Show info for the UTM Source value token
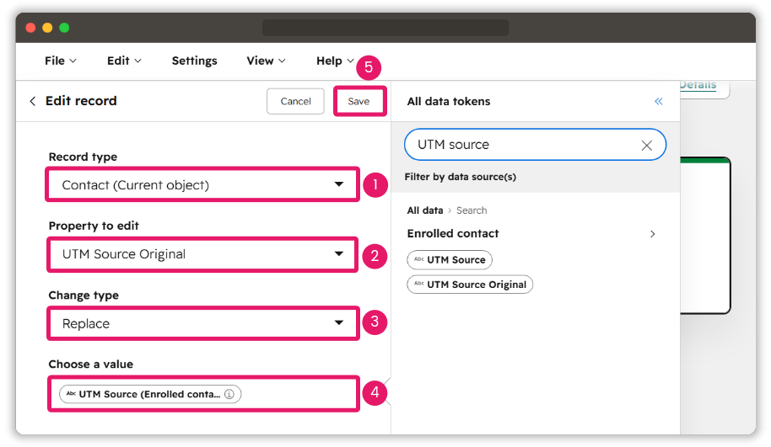771x447 pixels. (229, 394)
